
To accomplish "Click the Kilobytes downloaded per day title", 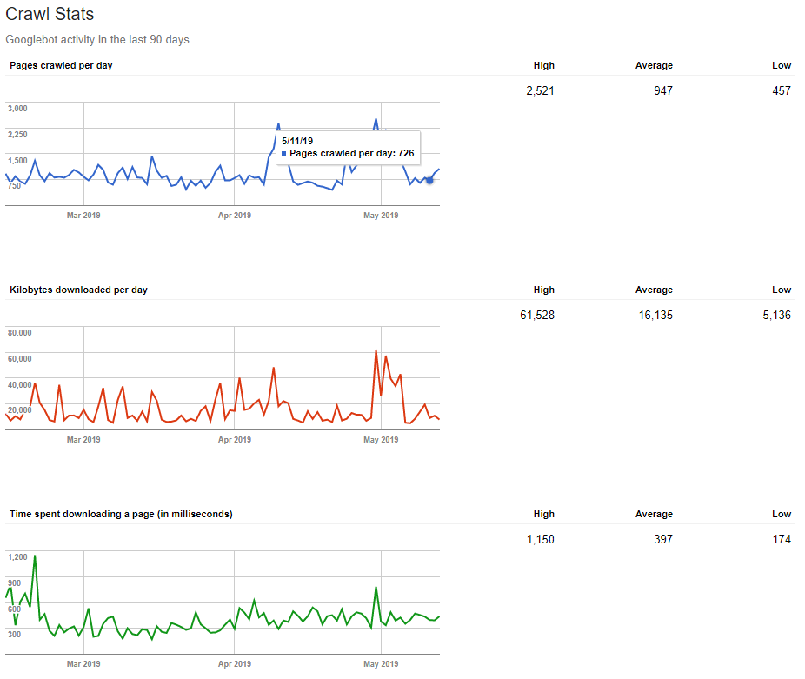I will click(78, 290).
